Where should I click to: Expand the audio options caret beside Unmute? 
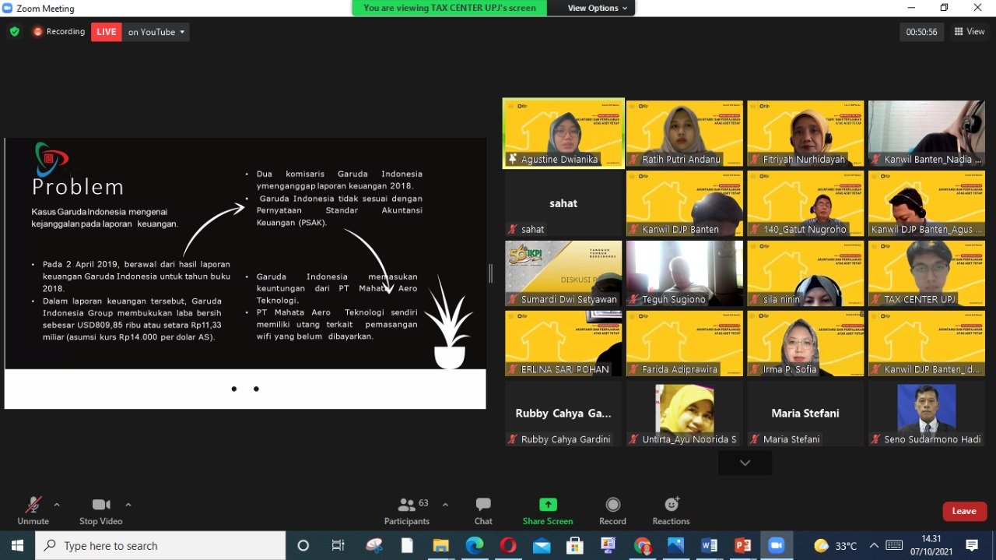[57, 505]
